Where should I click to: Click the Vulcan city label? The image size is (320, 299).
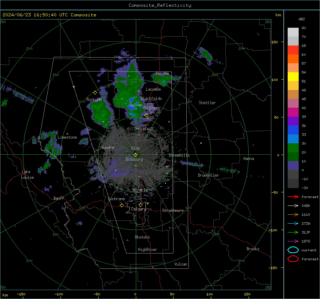181,264
